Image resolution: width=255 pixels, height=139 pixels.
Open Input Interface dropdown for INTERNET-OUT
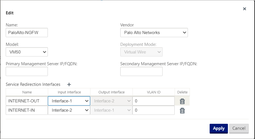click(x=69, y=101)
